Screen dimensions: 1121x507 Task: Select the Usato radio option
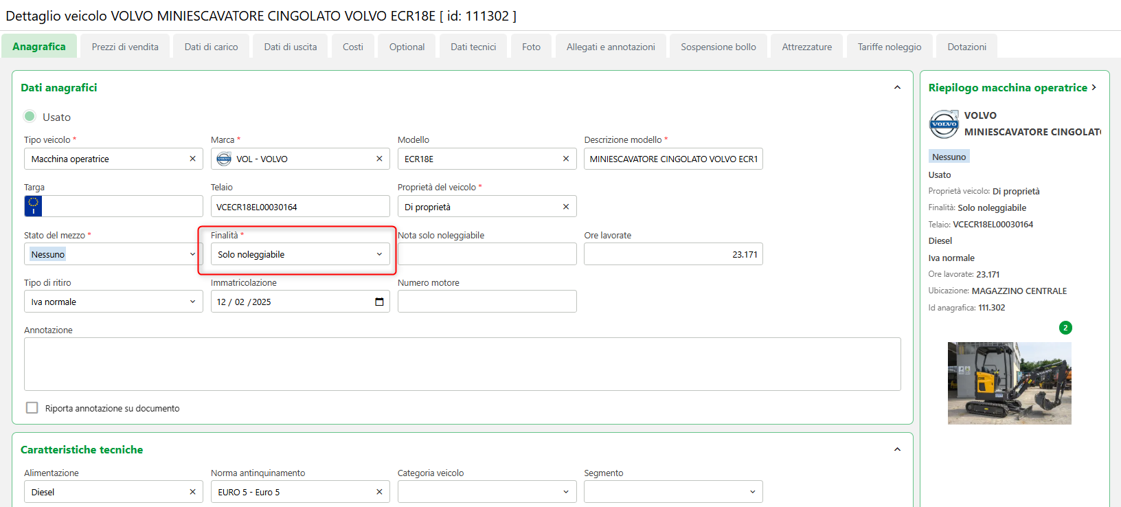(30, 116)
